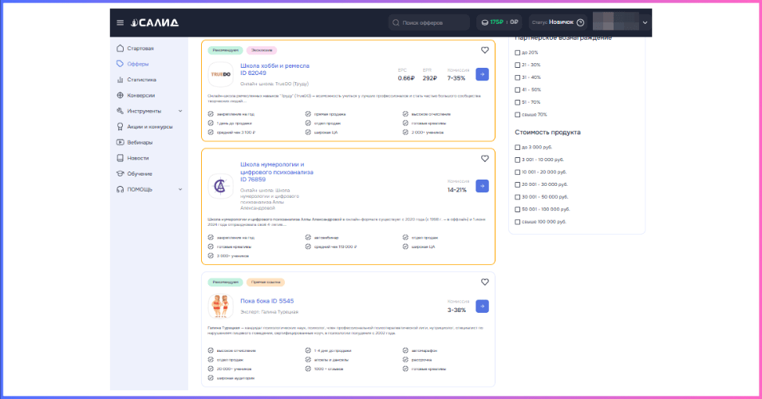
Task: Open the Пока бока ID 5545 link
Action: [x=267, y=301]
